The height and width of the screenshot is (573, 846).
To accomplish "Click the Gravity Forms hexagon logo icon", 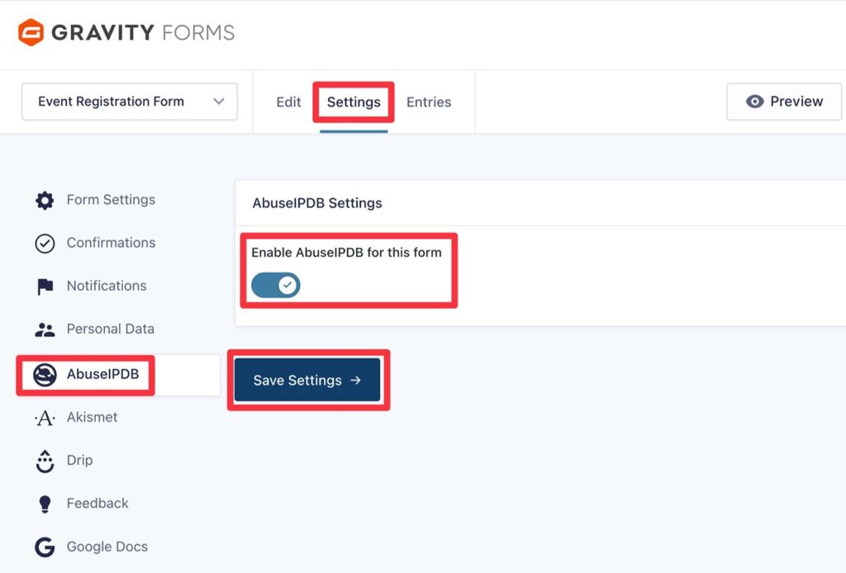I will click(31, 32).
